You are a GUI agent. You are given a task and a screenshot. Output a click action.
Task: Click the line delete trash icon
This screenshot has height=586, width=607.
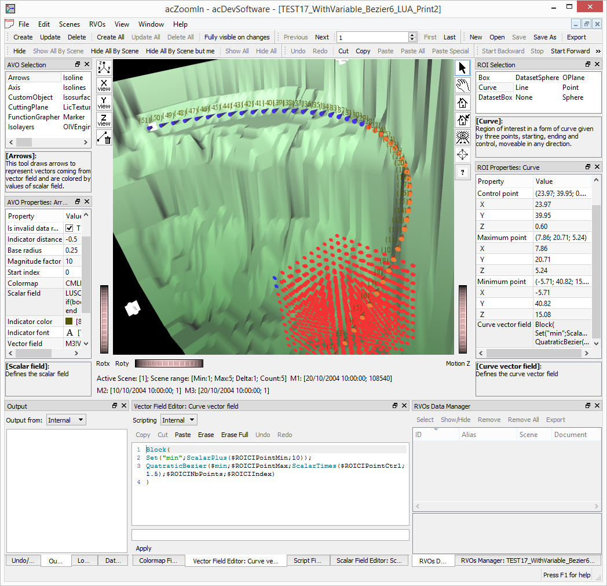coord(104,137)
